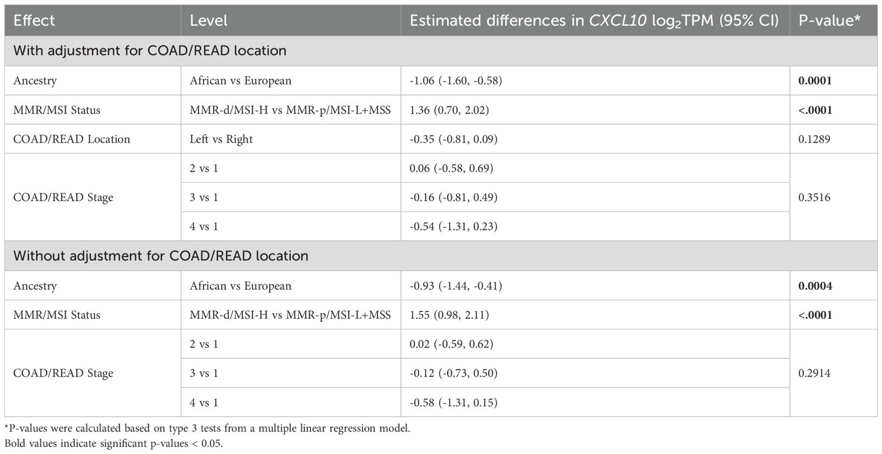Click the COAD/READ Location effect cell
This screenshot has height=454, width=882.
point(71,139)
